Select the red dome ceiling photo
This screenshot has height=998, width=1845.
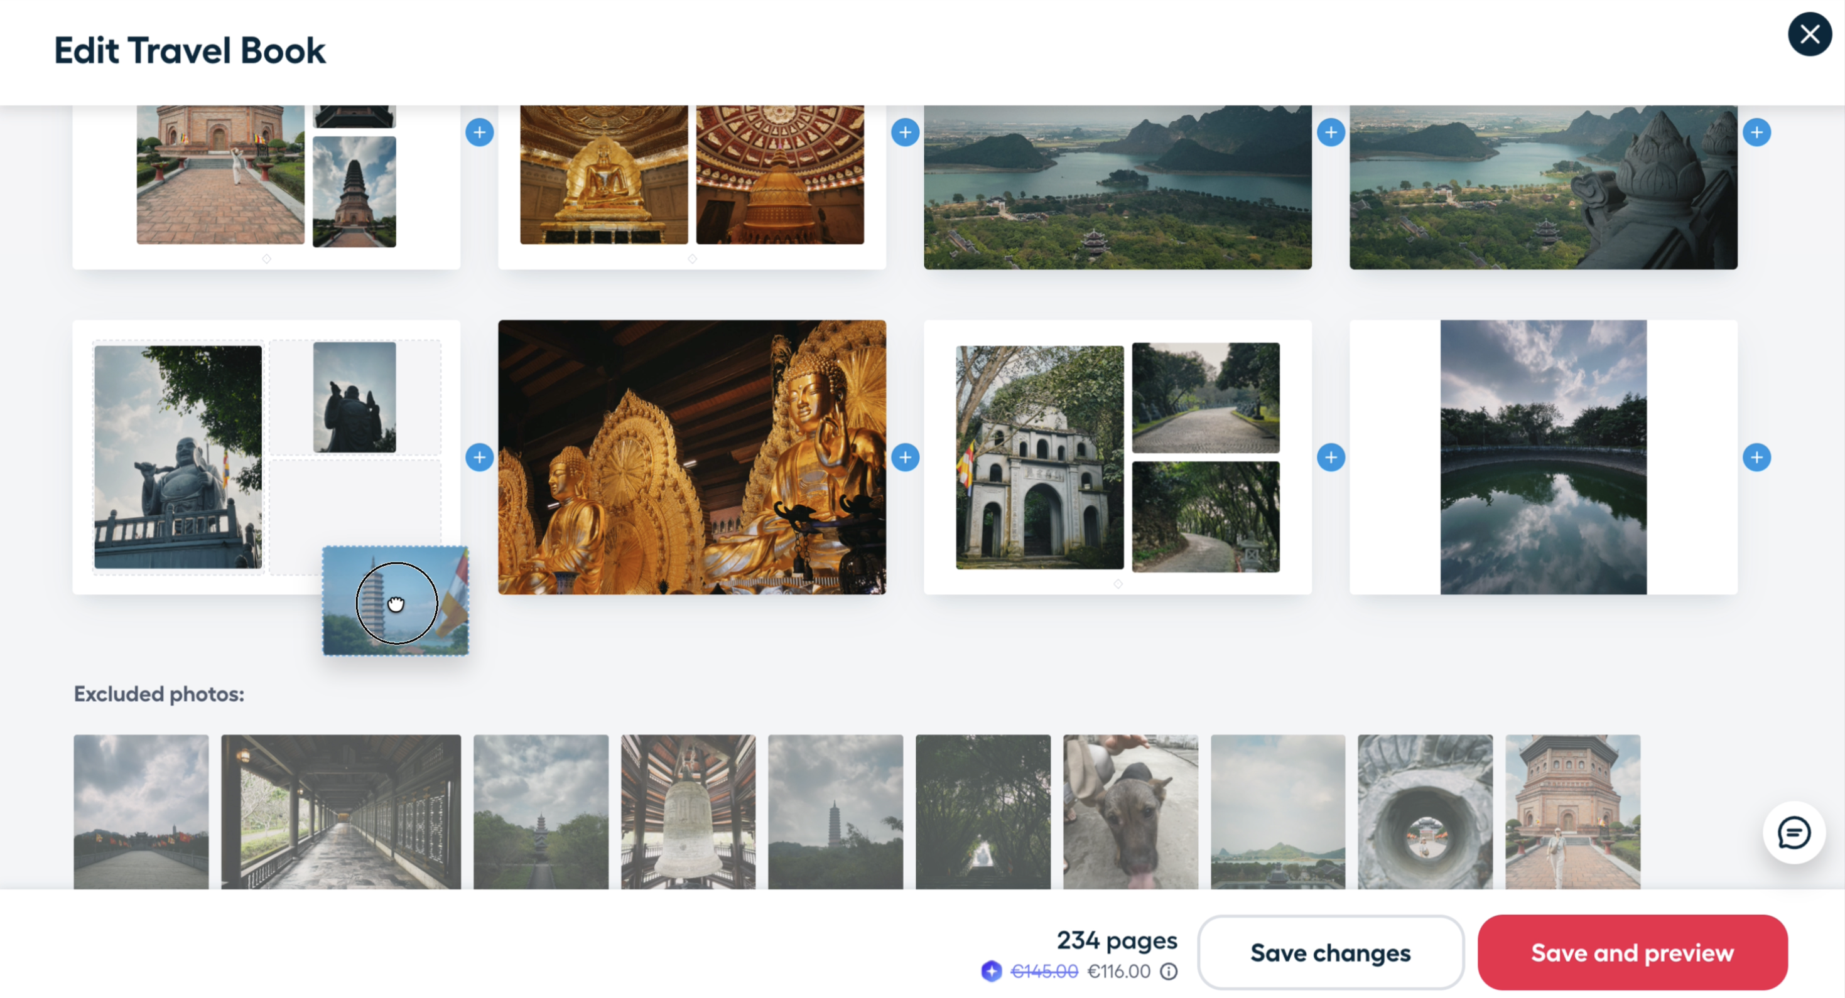780,174
